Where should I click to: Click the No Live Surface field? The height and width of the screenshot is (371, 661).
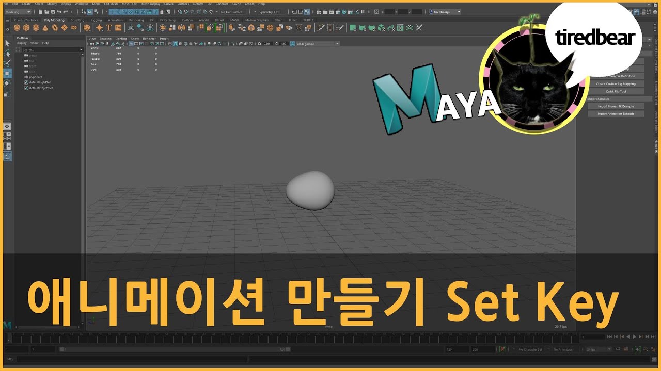pyautogui.click(x=232, y=11)
